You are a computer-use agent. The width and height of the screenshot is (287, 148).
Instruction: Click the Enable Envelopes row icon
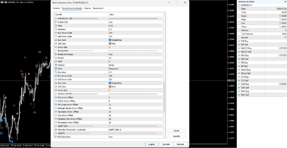pos(56,54)
